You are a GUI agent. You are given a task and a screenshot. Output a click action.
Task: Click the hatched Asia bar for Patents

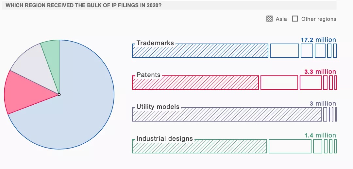point(195,83)
